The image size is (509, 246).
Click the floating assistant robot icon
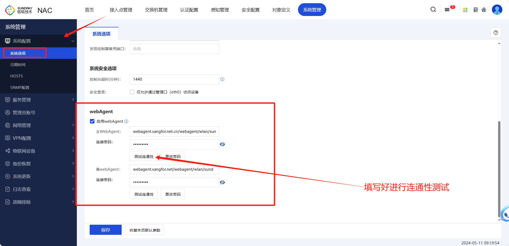tap(505, 213)
